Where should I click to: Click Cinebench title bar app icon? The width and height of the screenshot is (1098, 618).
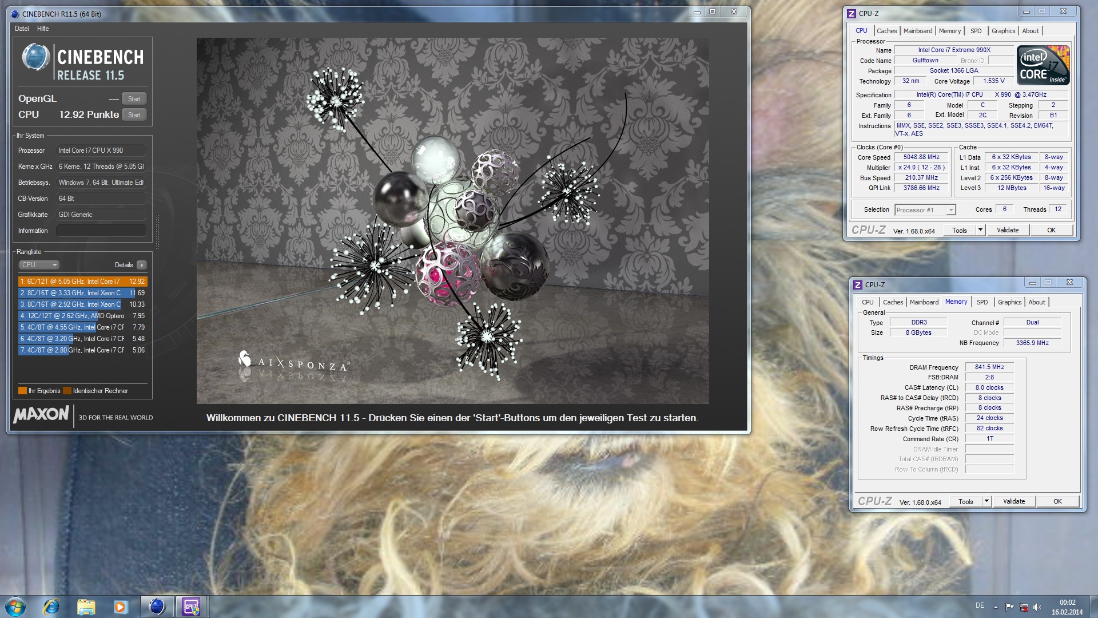pyautogui.click(x=15, y=14)
